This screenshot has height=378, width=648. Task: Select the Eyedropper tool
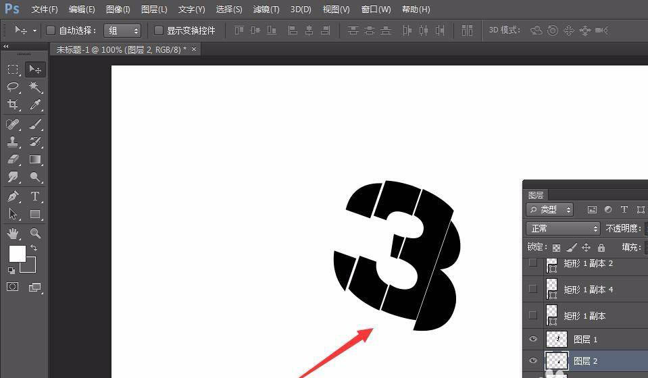(35, 105)
